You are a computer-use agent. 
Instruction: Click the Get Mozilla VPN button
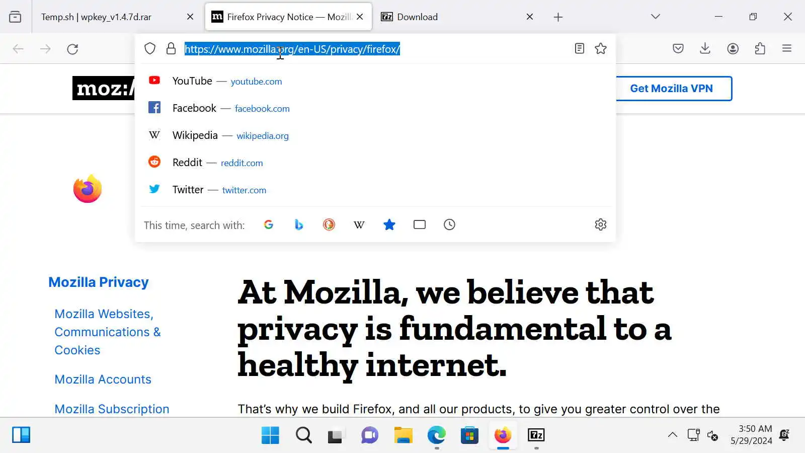[671, 89]
